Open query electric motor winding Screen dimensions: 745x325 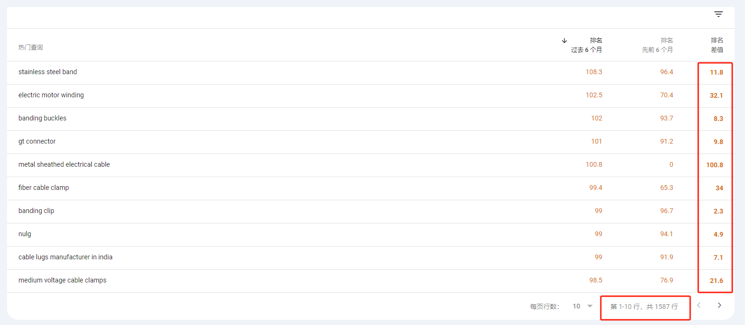coord(51,95)
